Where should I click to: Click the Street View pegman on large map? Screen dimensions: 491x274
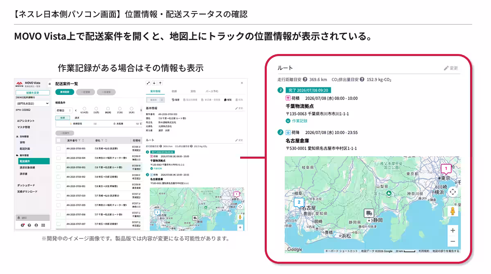point(453,211)
